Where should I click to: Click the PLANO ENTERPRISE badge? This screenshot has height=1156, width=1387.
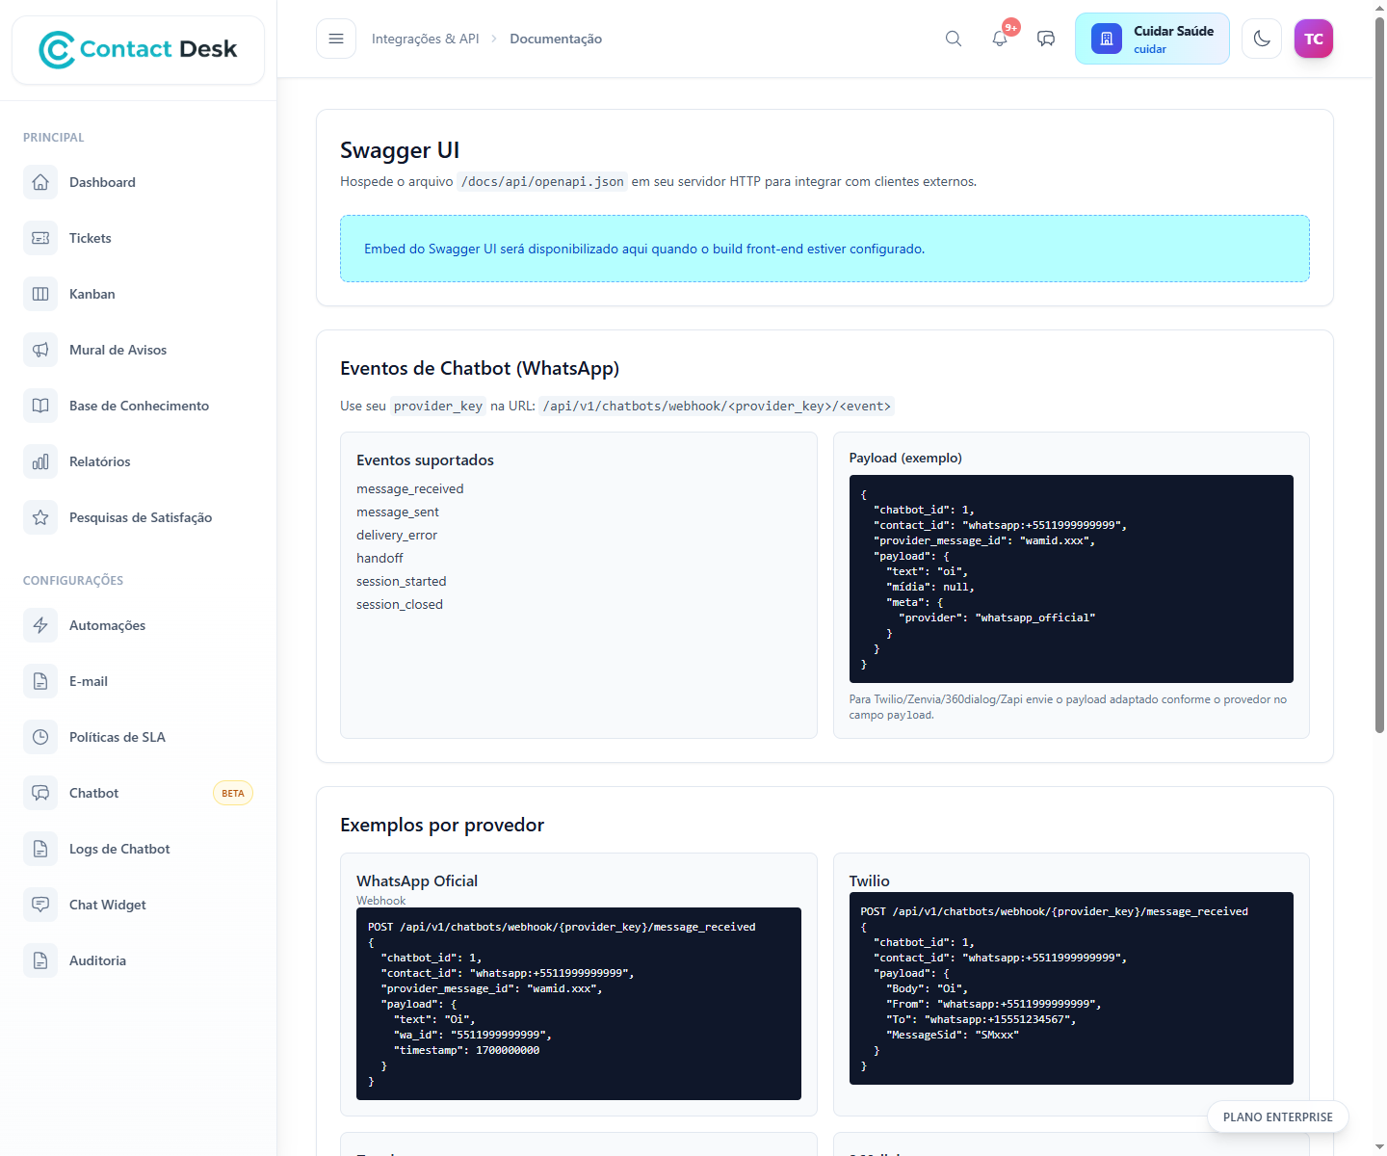(1278, 1117)
